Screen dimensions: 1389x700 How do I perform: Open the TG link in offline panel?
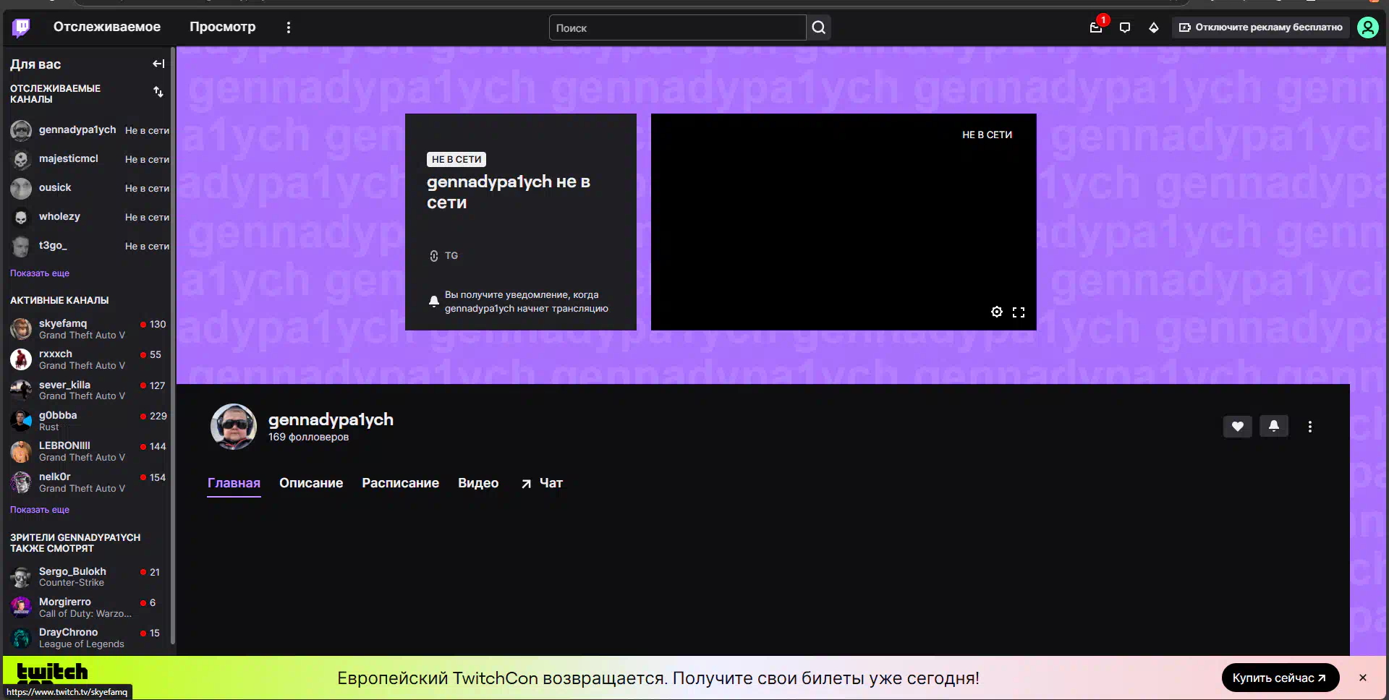click(x=444, y=255)
